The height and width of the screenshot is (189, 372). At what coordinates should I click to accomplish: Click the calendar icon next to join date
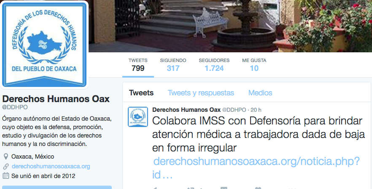tap(6, 176)
